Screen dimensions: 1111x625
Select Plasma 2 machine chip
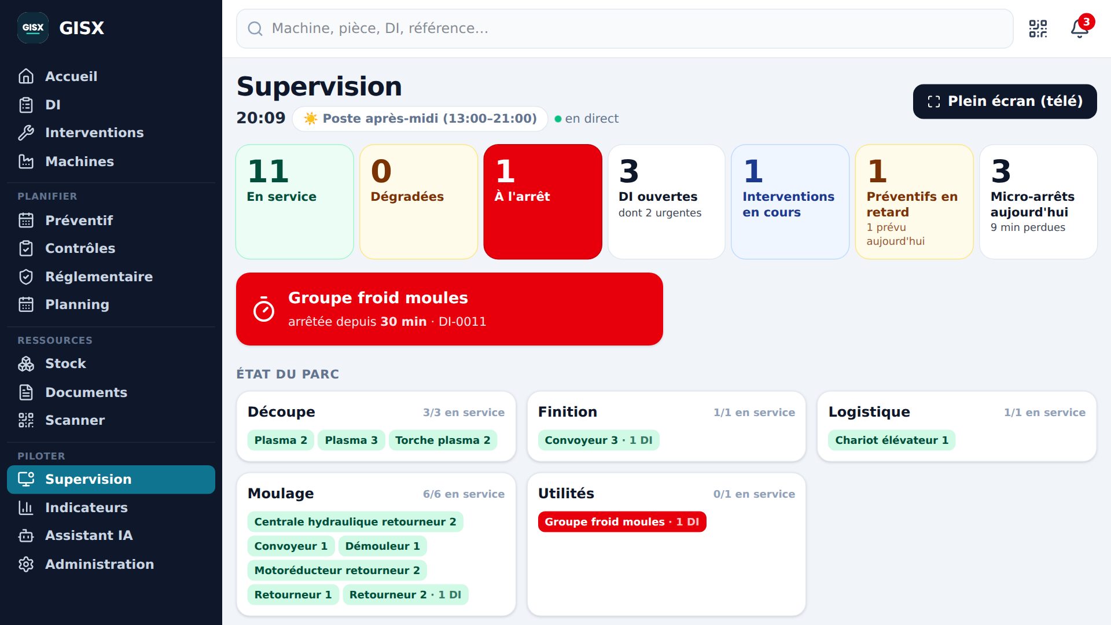pos(281,440)
